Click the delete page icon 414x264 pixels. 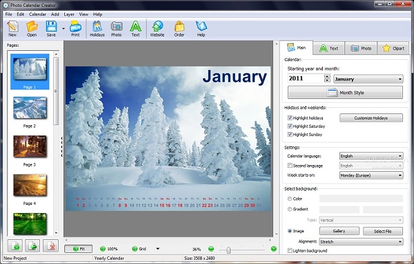(50, 245)
